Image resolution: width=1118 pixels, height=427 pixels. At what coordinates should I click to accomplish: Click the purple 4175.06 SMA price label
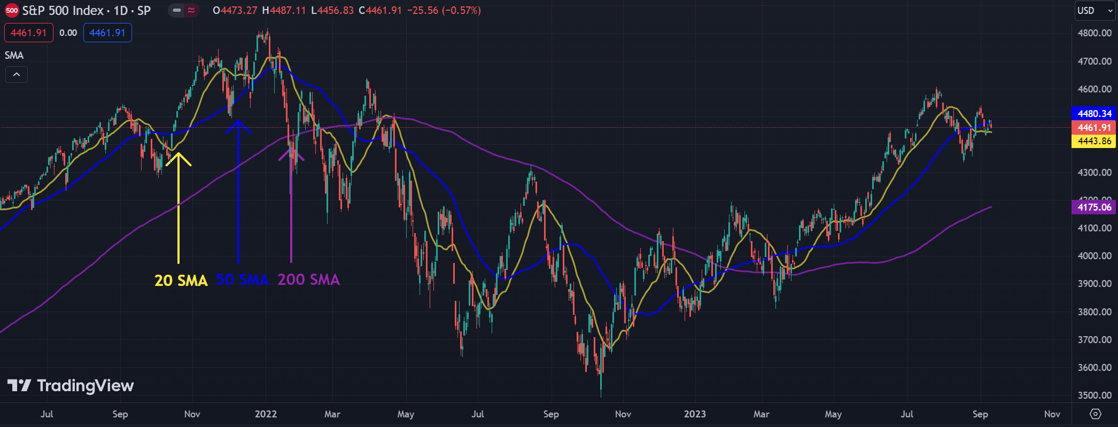[1094, 207]
